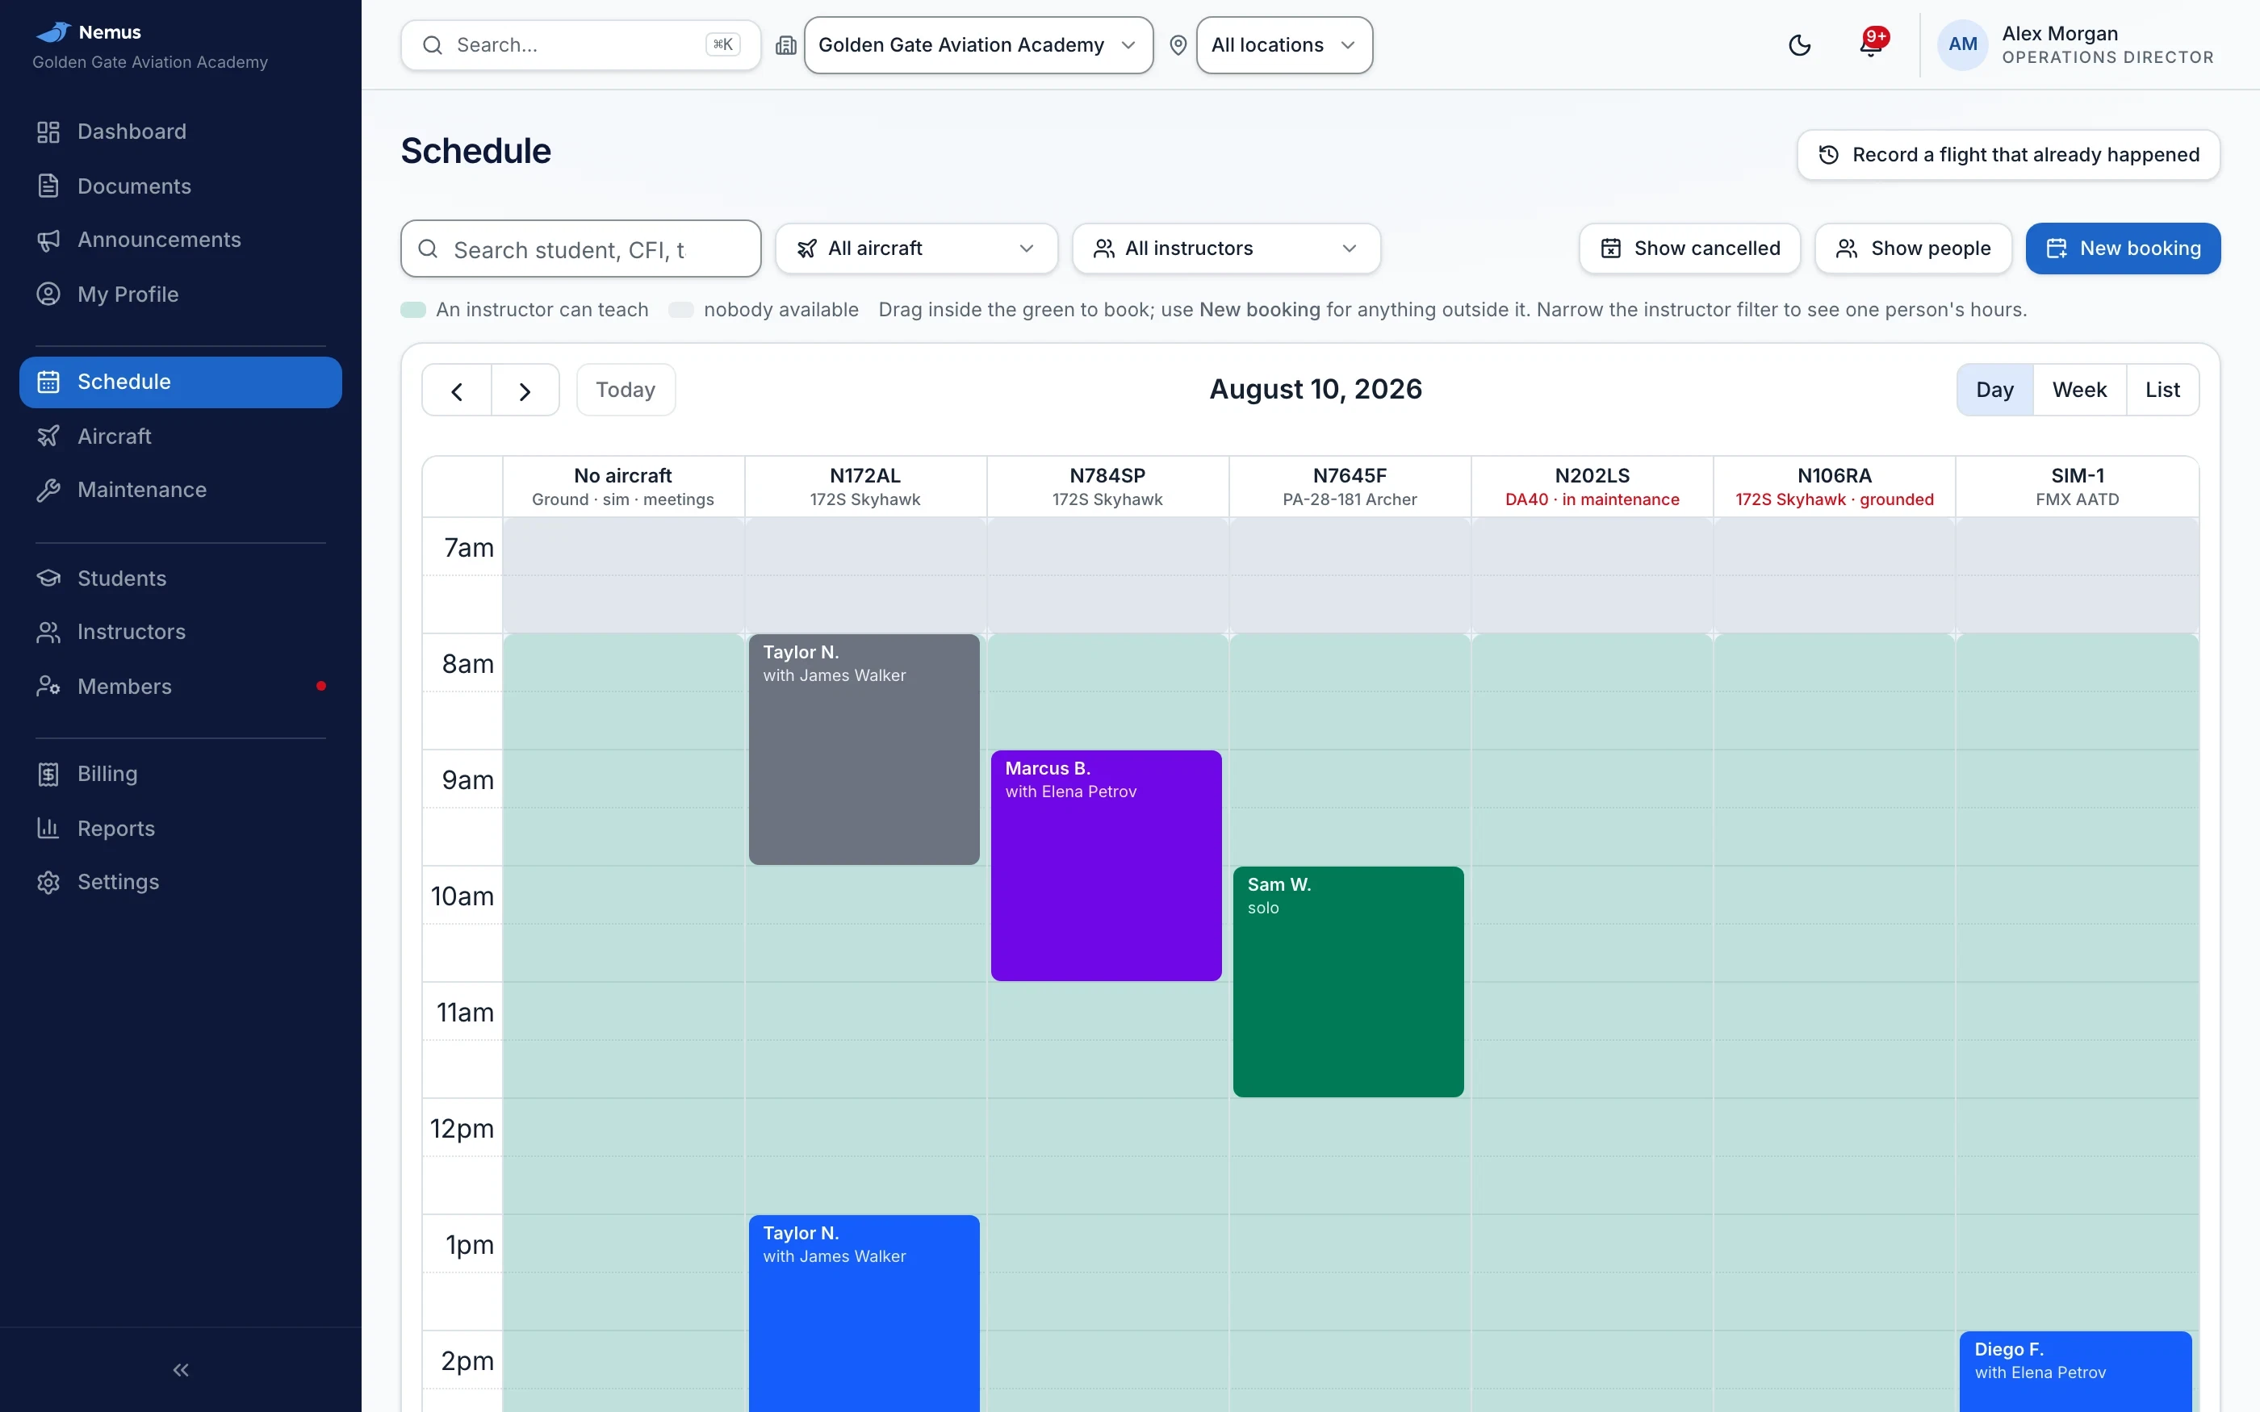Click the New booking button
The height and width of the screenshot is (1412, 2260).
[x=2123, y=249]
